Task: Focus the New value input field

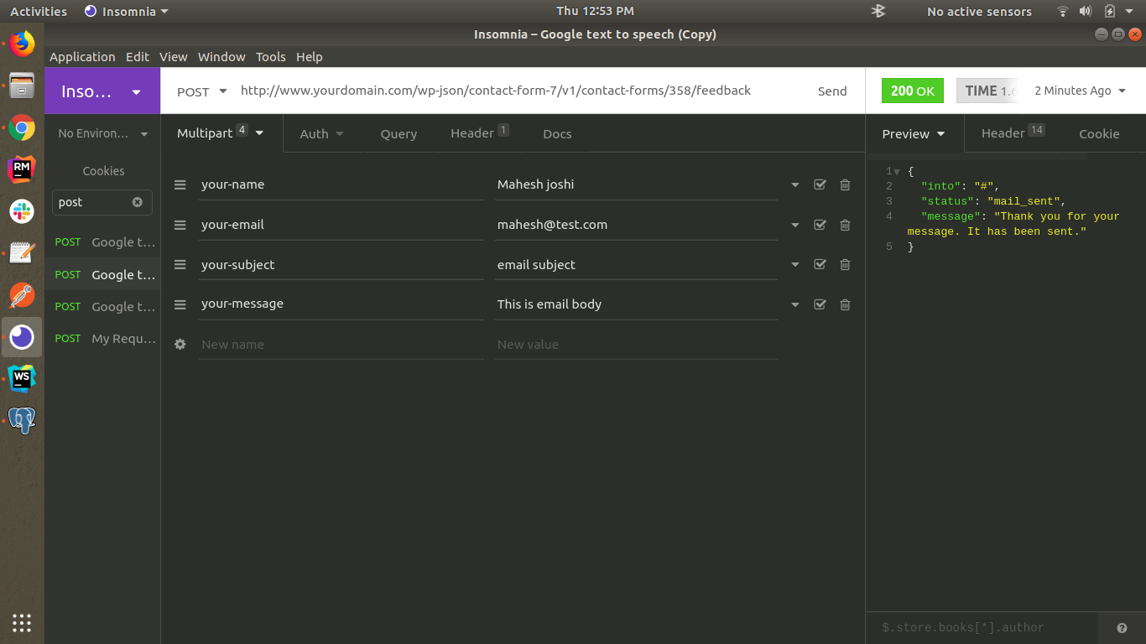Action: (636, 345)
